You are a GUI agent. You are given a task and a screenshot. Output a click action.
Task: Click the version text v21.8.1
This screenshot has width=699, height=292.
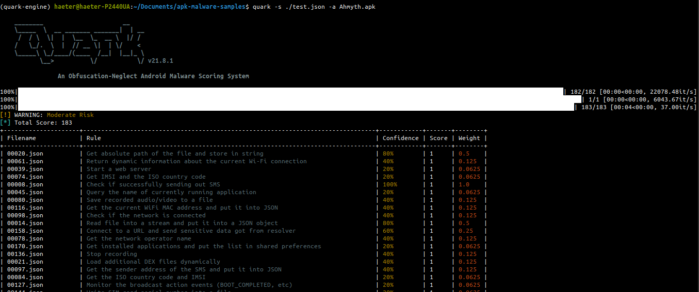point(160,61)
